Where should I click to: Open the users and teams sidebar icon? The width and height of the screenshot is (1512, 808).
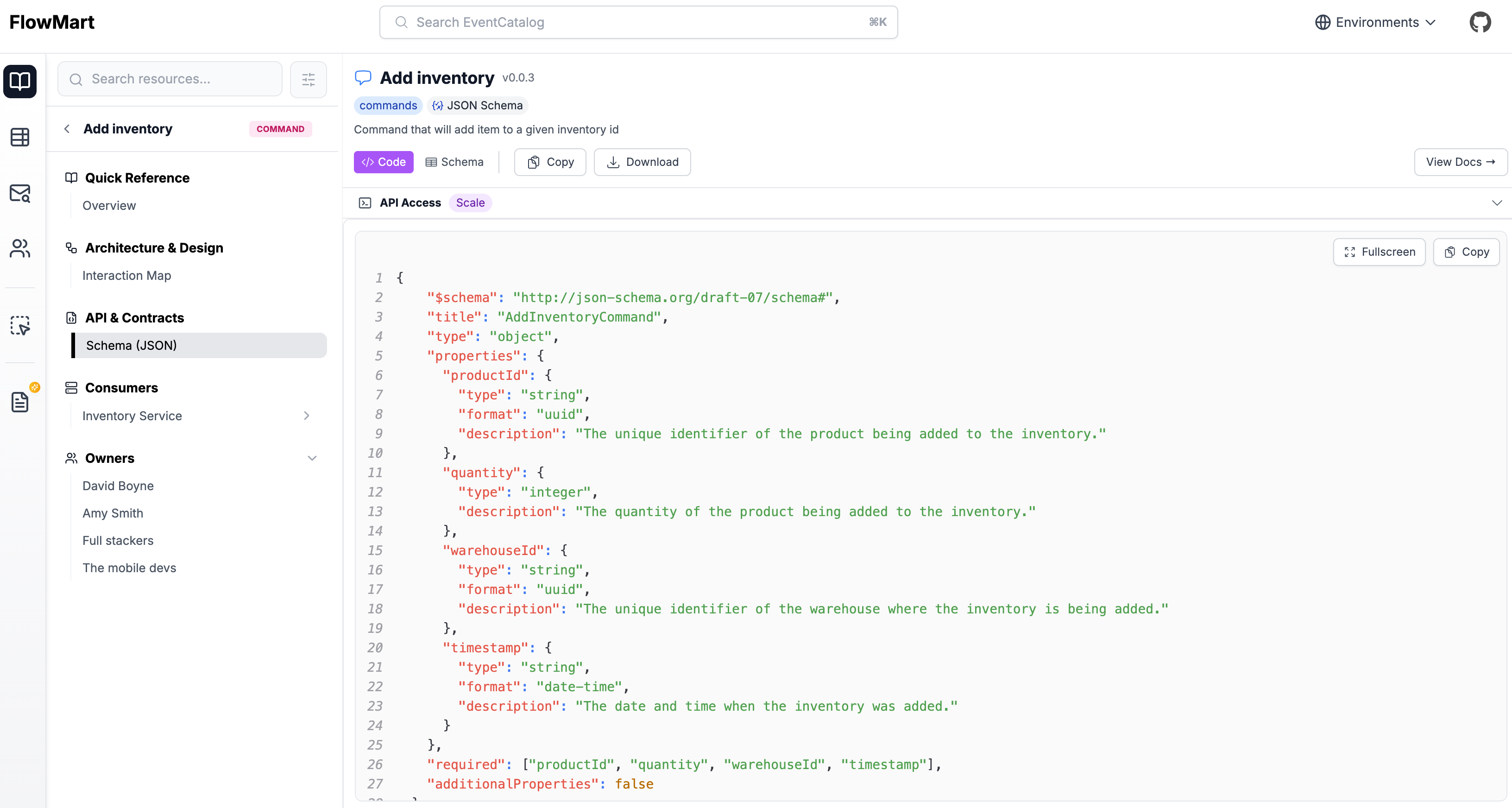coord(20,248)
